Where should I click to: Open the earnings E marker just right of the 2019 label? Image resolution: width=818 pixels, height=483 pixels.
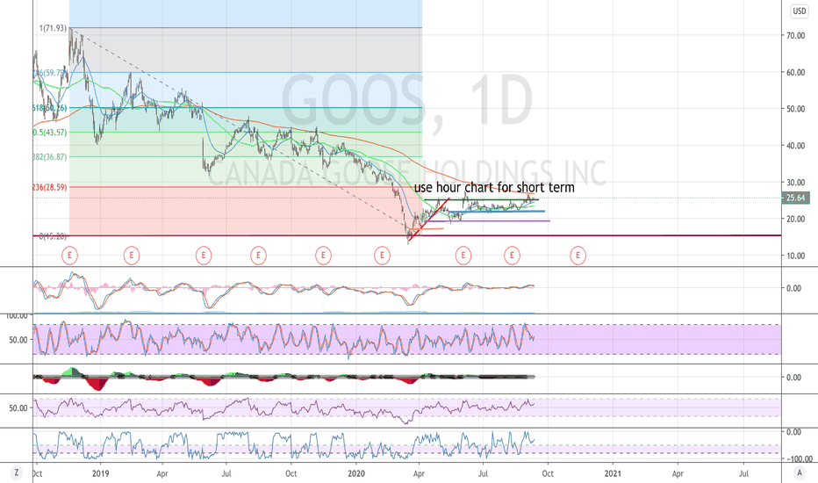[132, 256]
